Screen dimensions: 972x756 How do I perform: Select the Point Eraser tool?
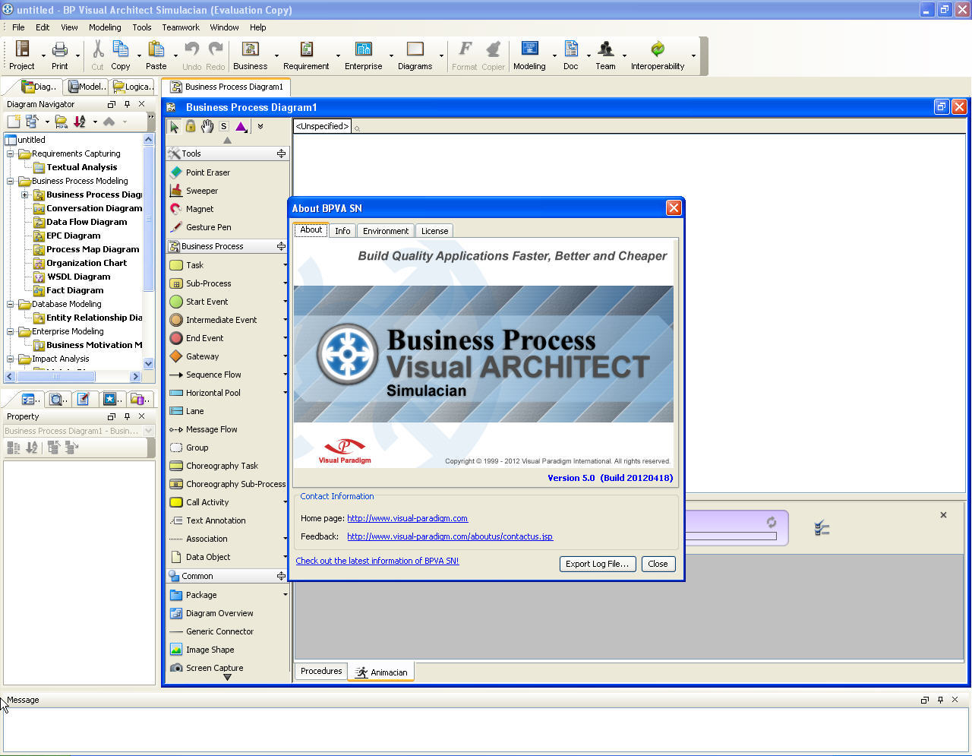(208, 172)
